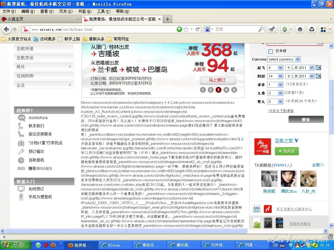Bookmark this page with the star icon
Screen dimensions: 334x250
click(x=186, y=29)
